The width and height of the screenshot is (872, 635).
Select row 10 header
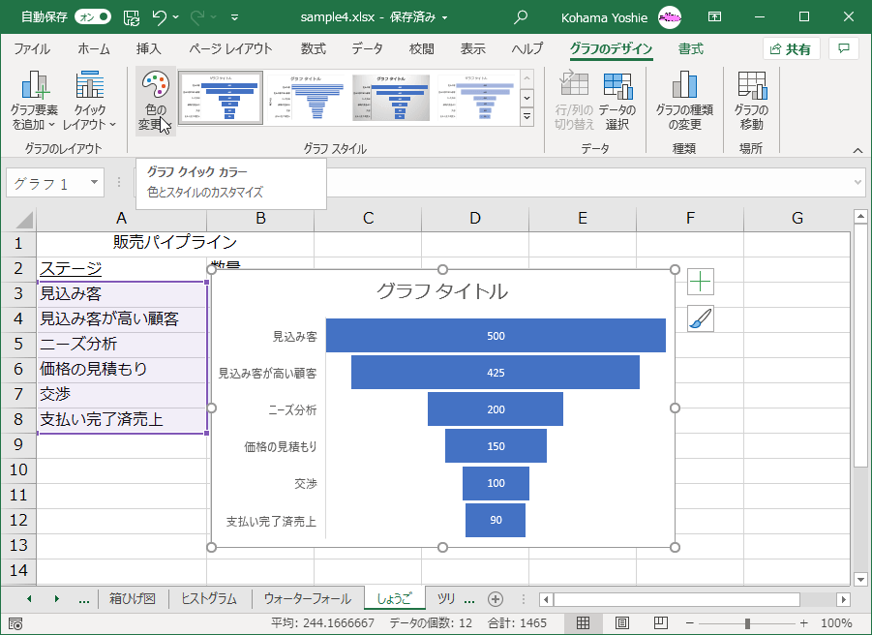(18, 469)
